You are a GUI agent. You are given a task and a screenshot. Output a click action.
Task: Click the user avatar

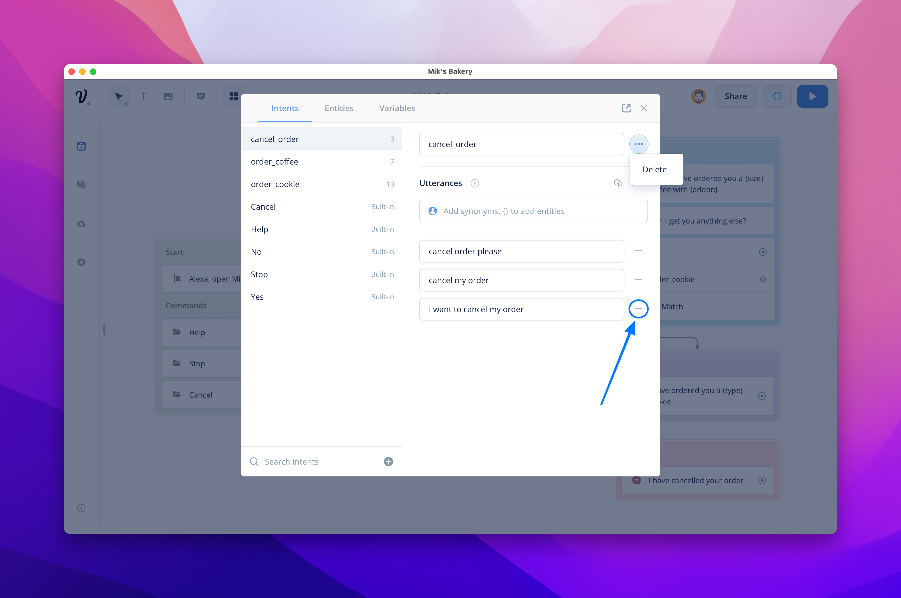698,96
